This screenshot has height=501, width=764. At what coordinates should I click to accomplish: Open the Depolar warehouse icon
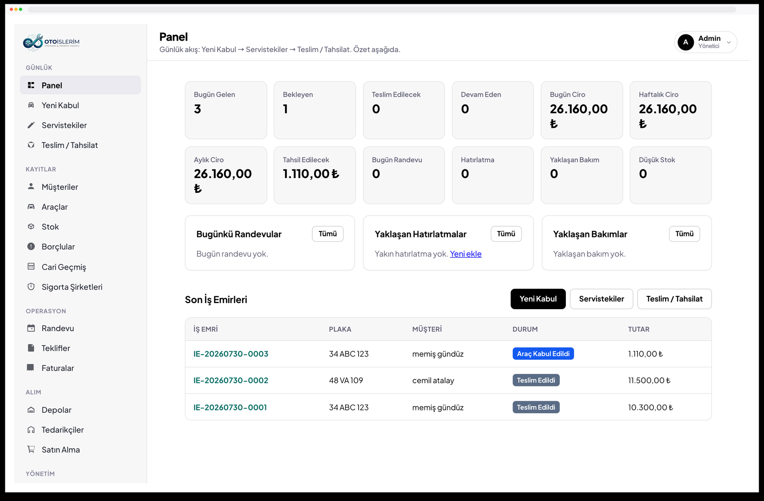31,409
